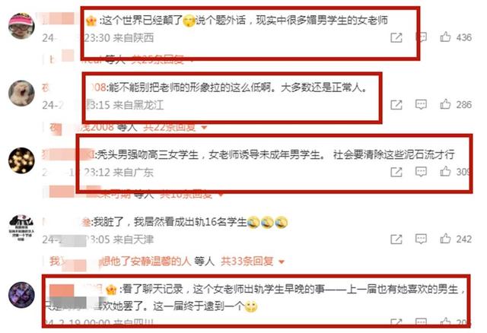Share the comment from 黑龙江

396,105
